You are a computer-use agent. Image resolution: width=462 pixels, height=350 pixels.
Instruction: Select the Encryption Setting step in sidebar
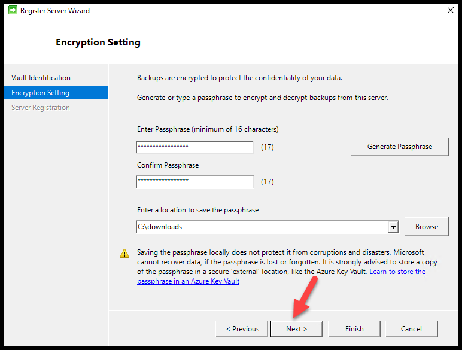(x=41, y=93)
